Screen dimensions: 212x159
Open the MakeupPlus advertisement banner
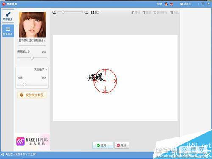coord(32,141)
